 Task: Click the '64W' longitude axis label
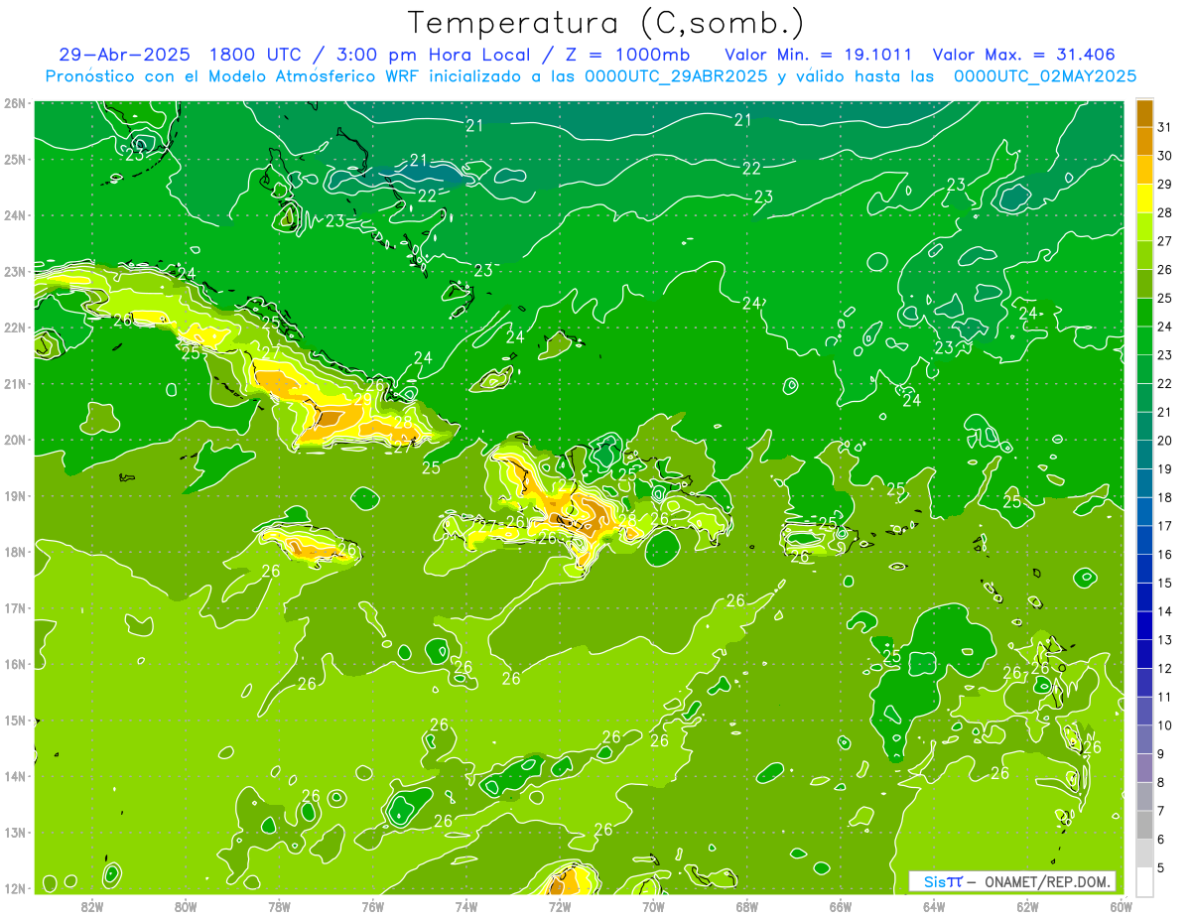click(934, 906)
